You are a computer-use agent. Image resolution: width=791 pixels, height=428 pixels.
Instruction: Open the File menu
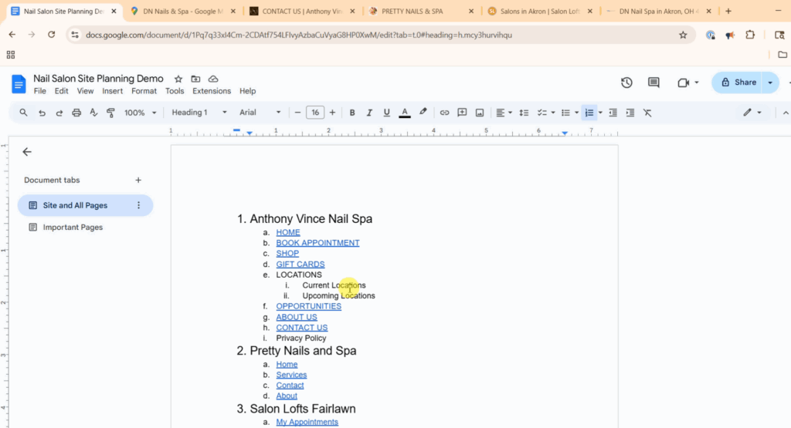(x=40, y=91)
